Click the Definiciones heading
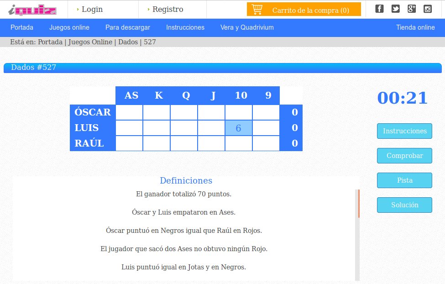445x284 pixels. click(x=186, y=181)
